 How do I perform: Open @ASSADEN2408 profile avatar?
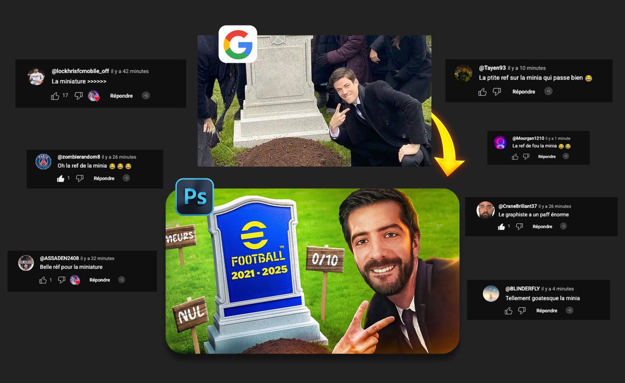click(26, 263)
